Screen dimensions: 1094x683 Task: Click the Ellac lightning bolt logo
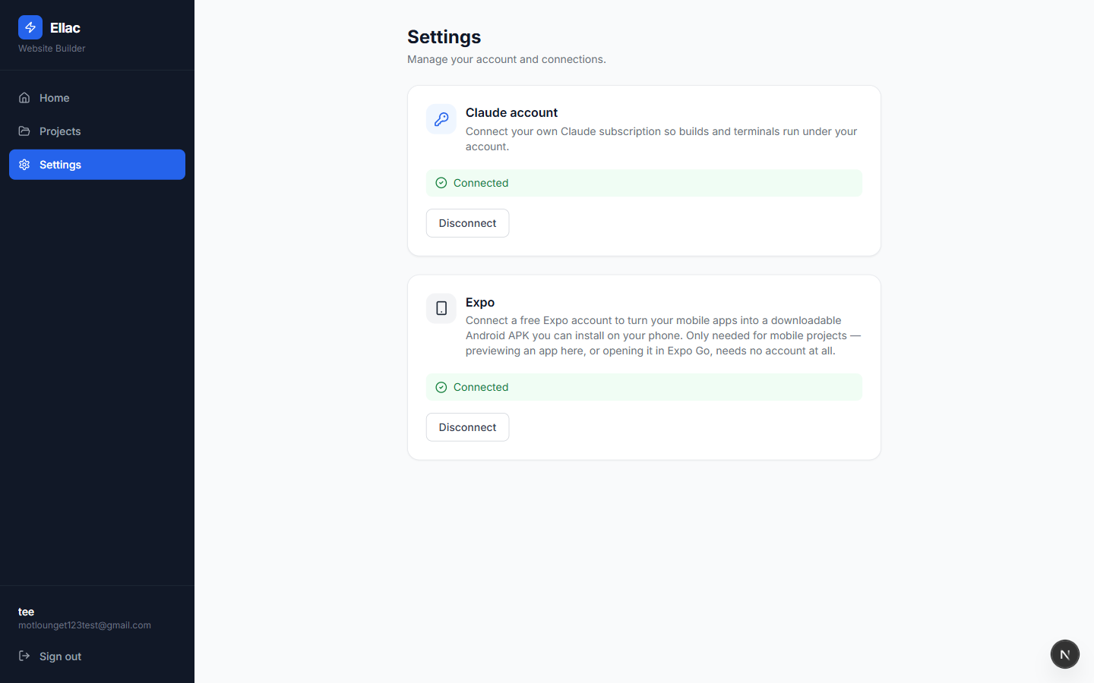(x=30, y=27)
